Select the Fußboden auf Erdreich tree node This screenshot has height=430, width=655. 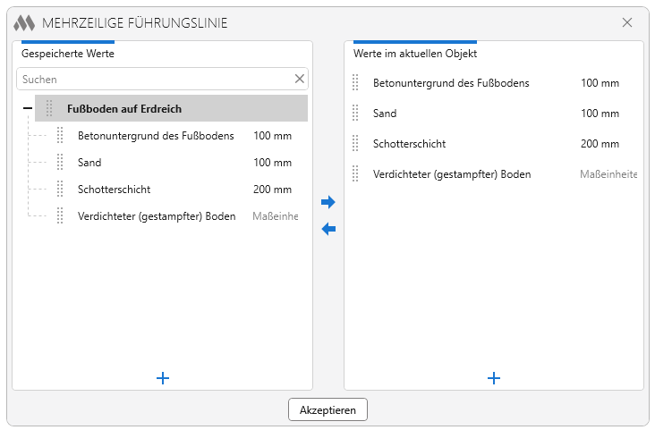point(171,108)
